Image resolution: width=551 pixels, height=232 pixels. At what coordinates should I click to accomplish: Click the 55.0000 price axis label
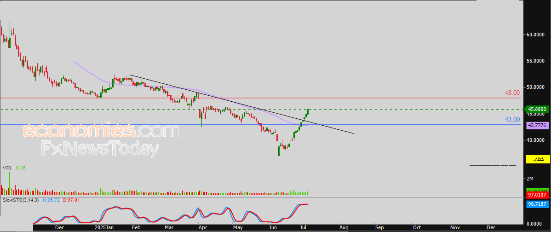535,61
